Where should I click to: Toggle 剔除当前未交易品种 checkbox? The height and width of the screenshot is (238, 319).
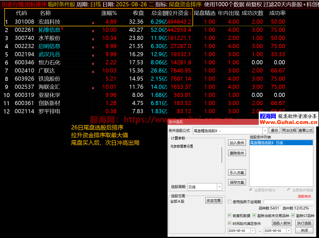click(254, 215)
